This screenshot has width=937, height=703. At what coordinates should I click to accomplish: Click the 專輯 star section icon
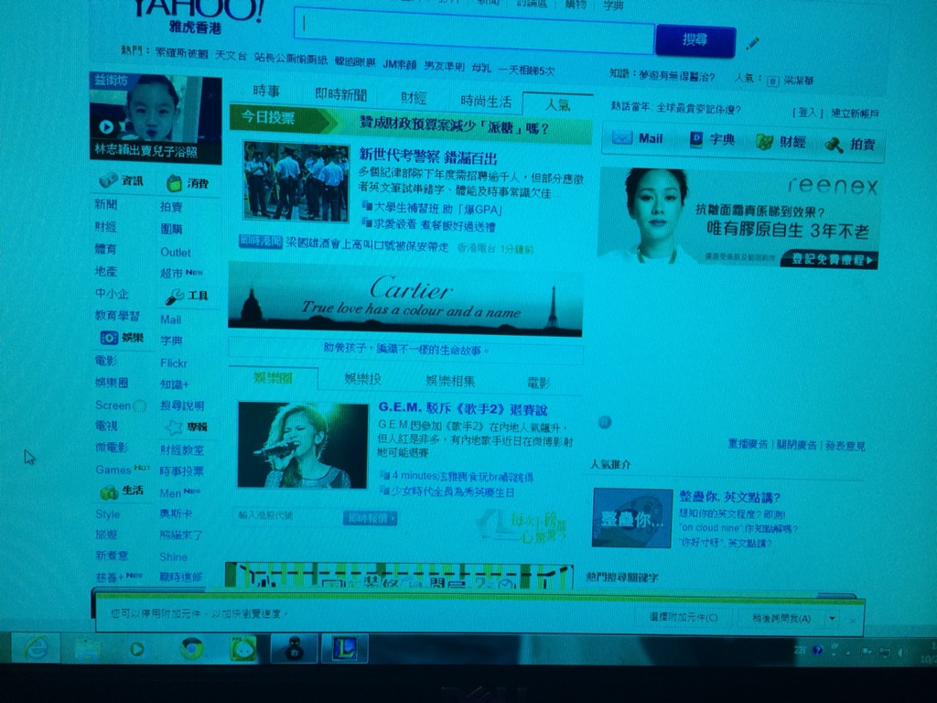point(174,427)
